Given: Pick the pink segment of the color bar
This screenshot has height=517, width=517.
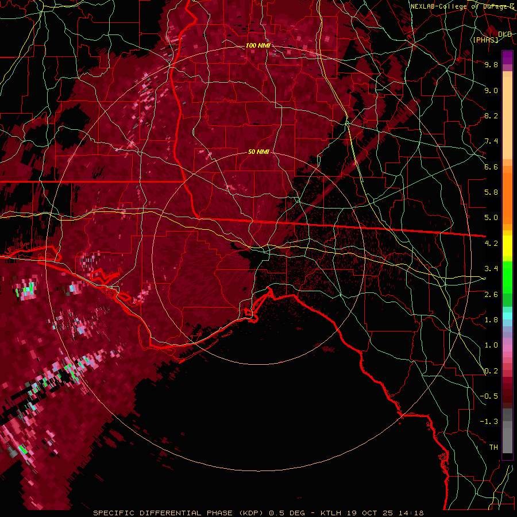Looking at the screenshot, I should point(507,348).
